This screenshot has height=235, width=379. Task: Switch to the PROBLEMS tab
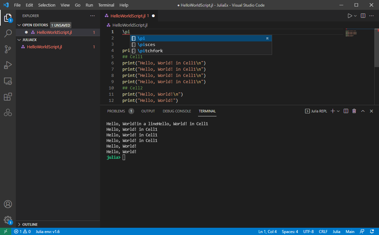pyautogui.click(x=116, y=111)
